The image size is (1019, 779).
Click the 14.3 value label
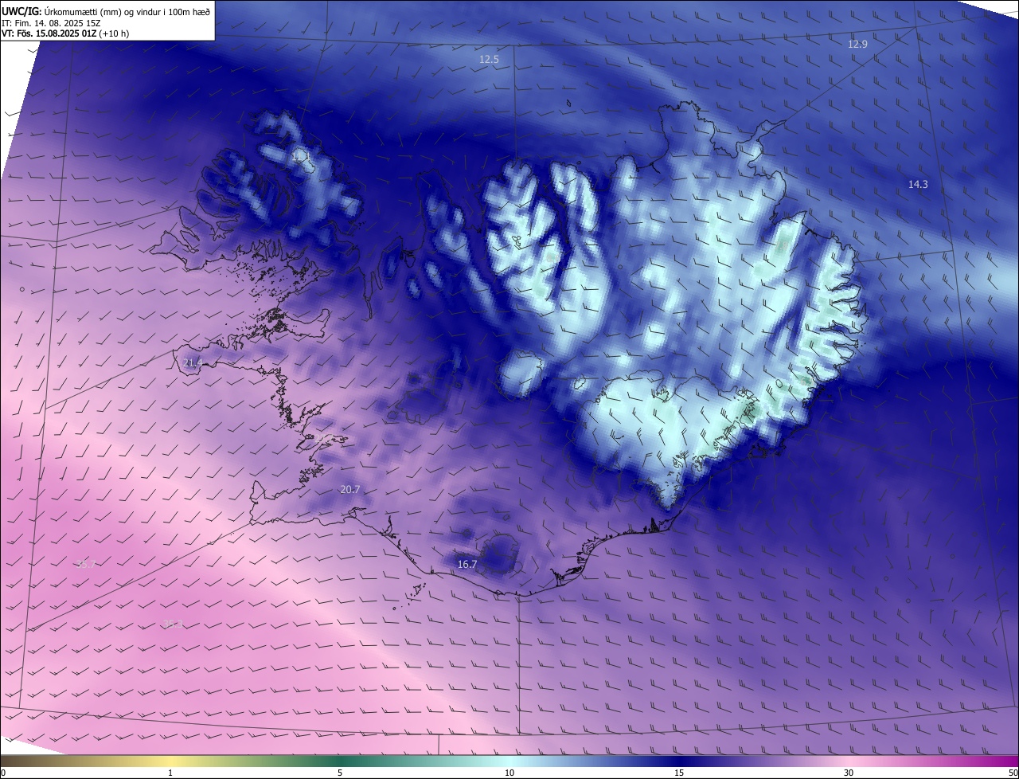918,184
